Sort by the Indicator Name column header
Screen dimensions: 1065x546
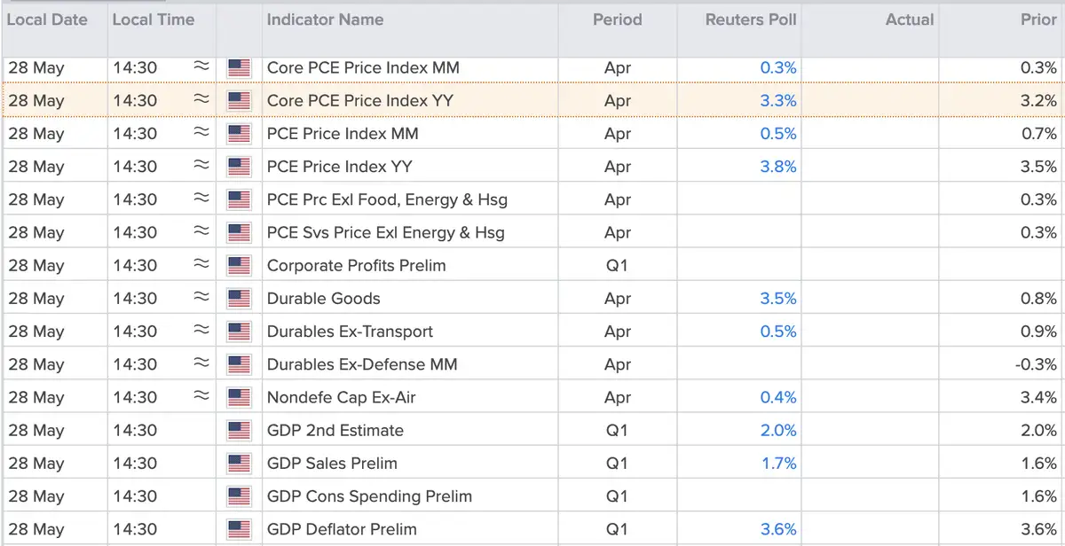point(326,19)
